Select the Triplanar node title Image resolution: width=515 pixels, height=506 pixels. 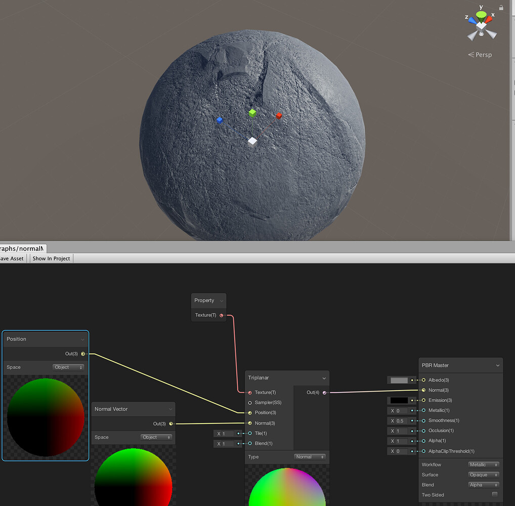click(x=259, y=378)
